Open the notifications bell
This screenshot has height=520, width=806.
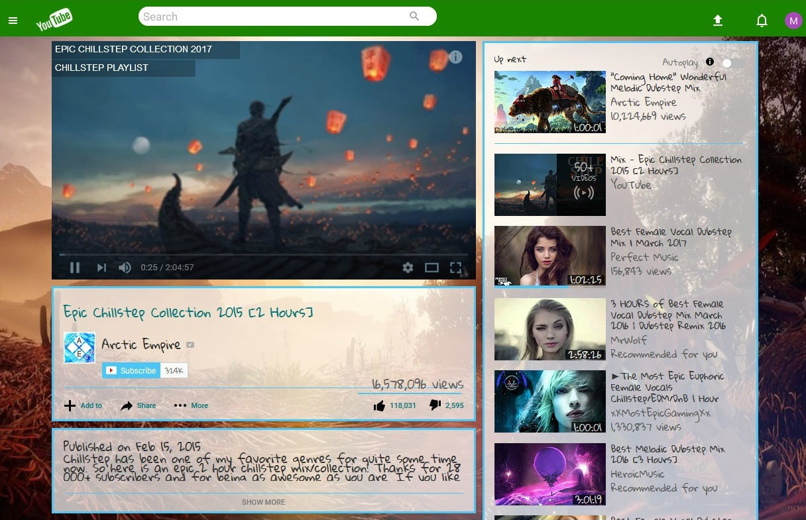click(x=762, y=21)
